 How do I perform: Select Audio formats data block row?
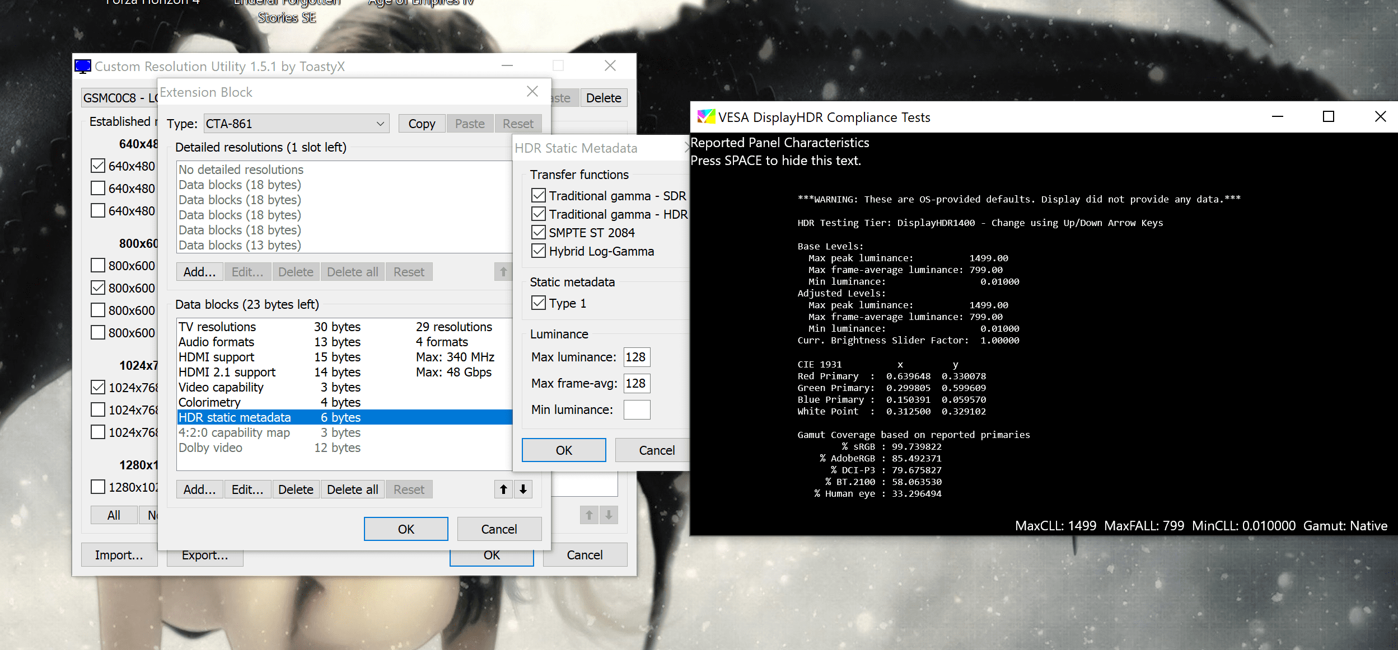(344, 342)
